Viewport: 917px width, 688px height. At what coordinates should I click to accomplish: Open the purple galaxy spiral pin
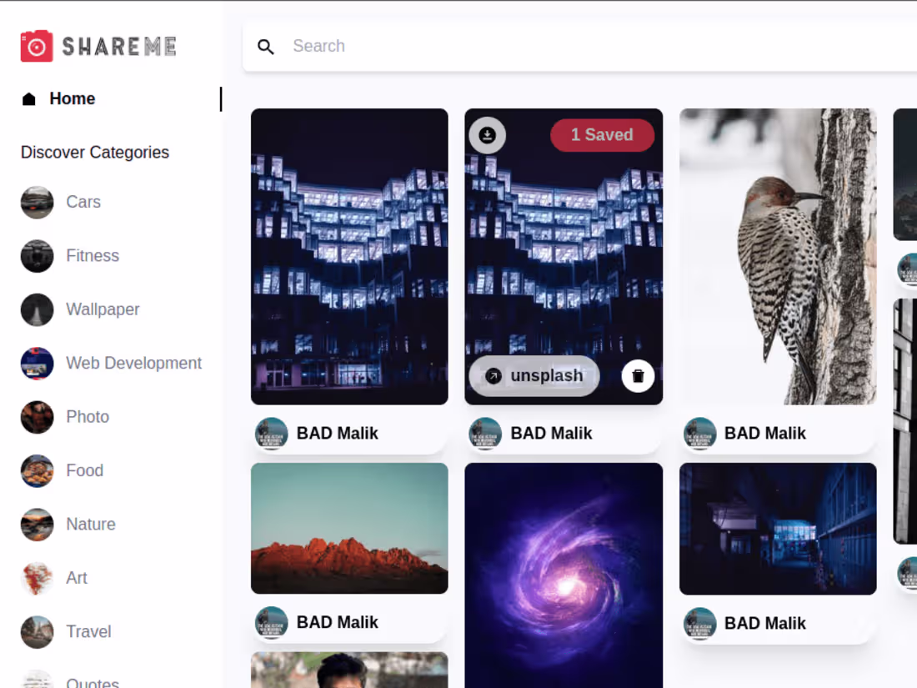pos(564,575)
